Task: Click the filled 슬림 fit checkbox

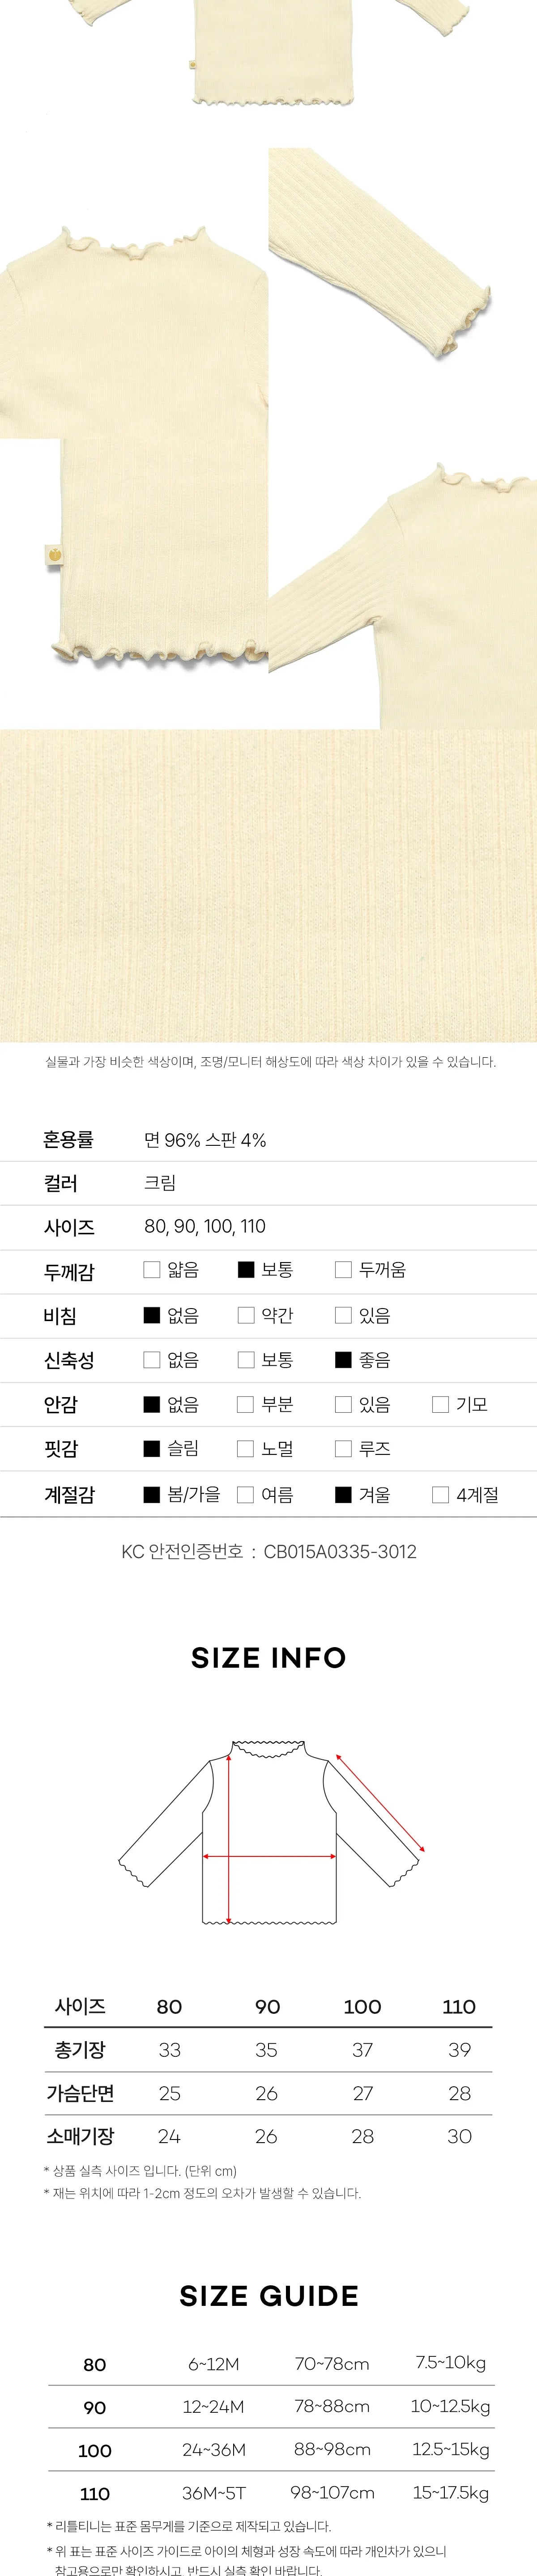Action: click(x=152, y=1448)
